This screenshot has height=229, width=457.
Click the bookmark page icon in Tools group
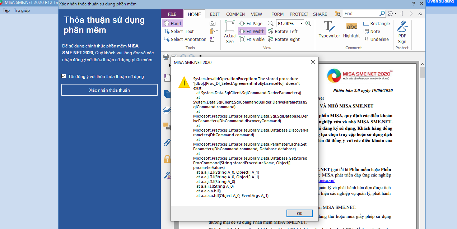coord(212,39)
